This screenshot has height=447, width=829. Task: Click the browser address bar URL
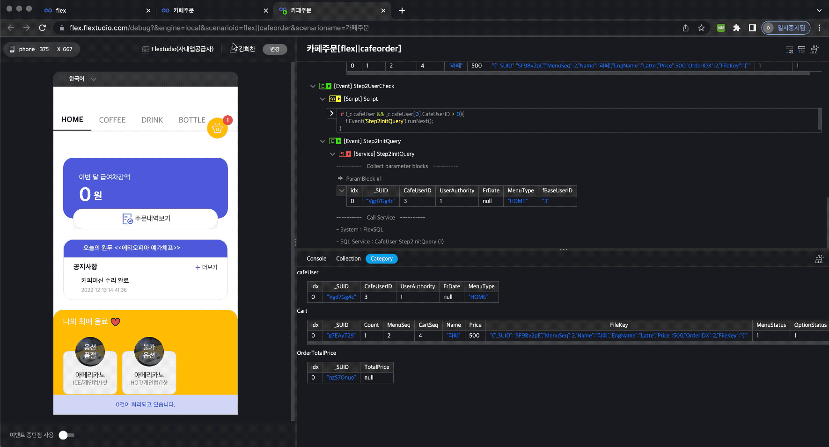tap(219, 28)
